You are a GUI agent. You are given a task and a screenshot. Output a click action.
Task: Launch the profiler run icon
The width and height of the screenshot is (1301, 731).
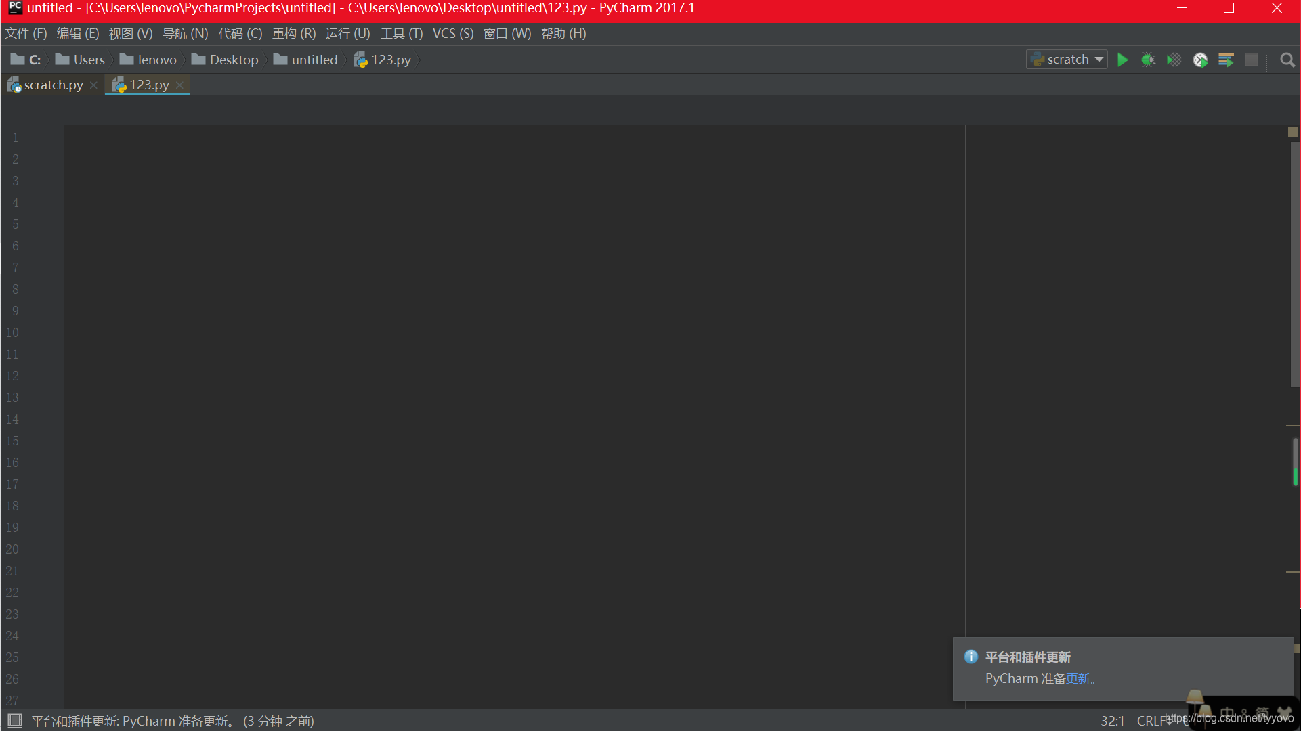click(1200, 60)
